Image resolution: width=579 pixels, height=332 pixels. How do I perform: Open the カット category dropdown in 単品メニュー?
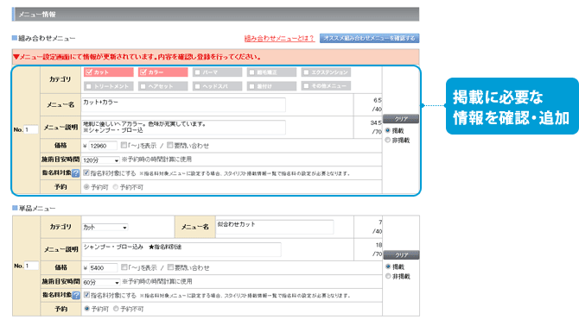tap(105, 228)
